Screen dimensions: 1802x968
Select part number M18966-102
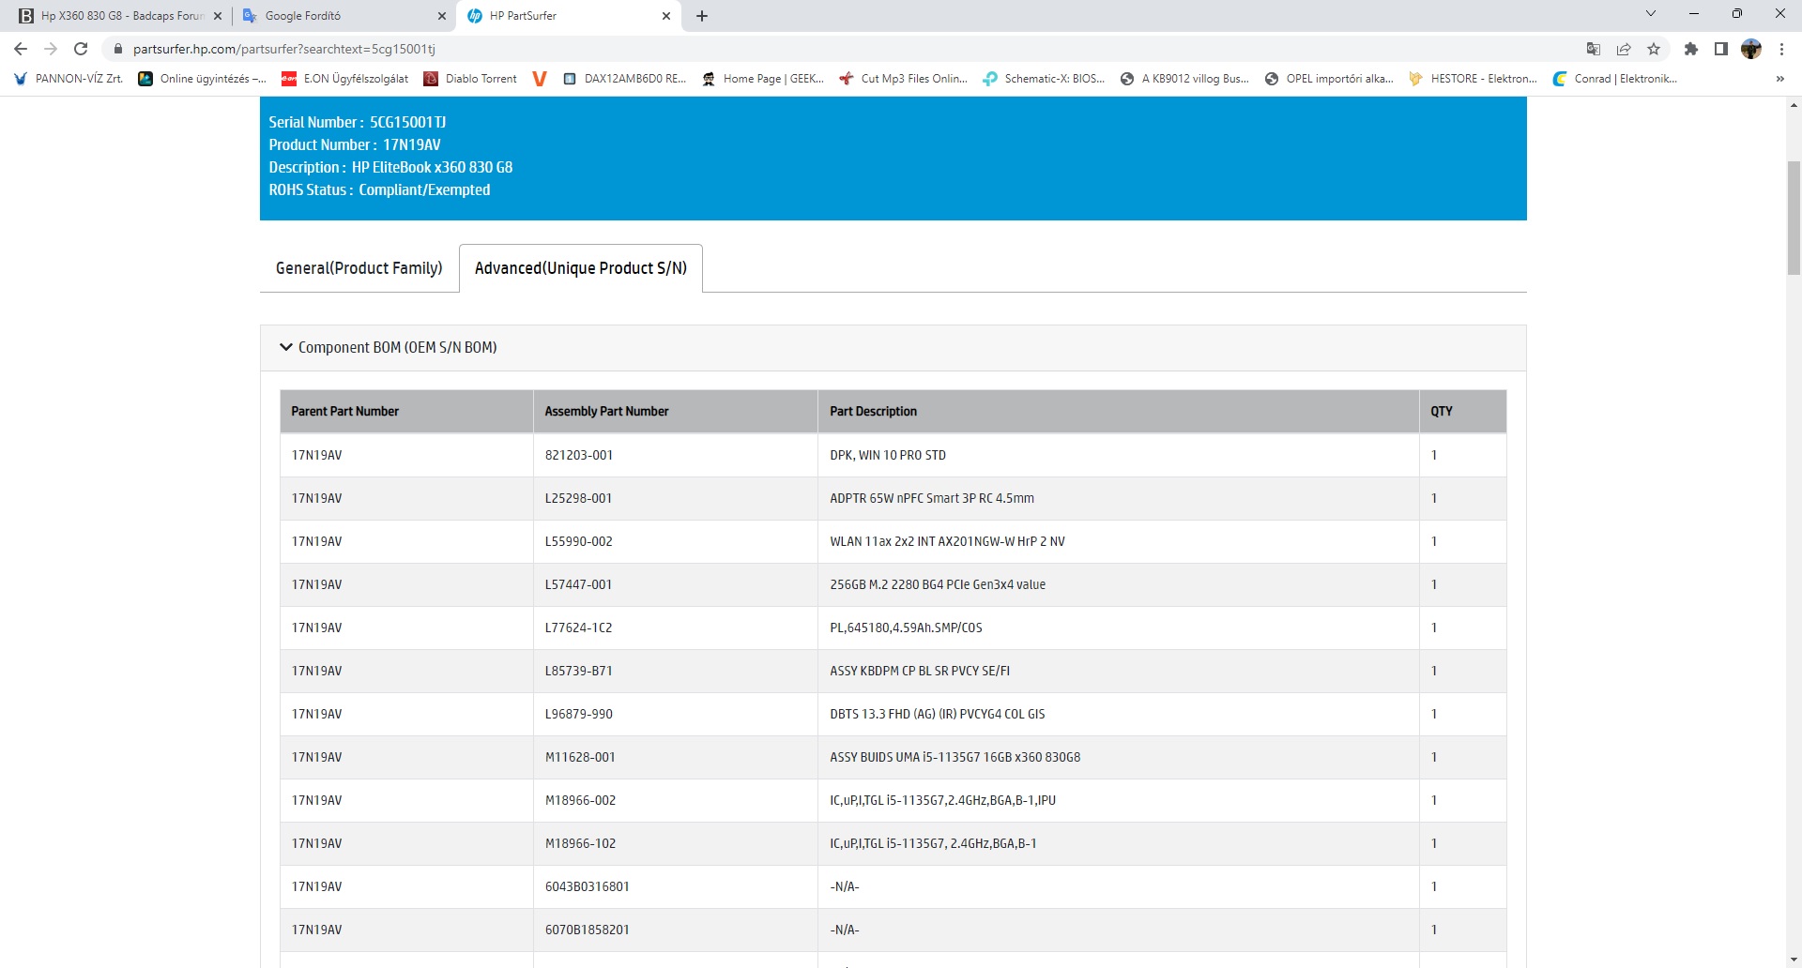tap(580, 843)
